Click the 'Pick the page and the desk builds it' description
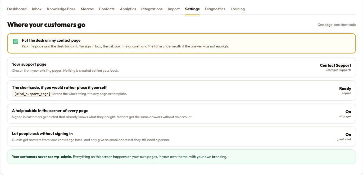Viewport: 363px width, 175px height. pos(125,46)
